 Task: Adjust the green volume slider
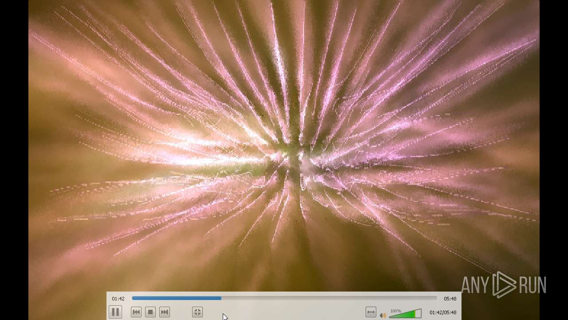pyautogui.click(x=405, y=313)
